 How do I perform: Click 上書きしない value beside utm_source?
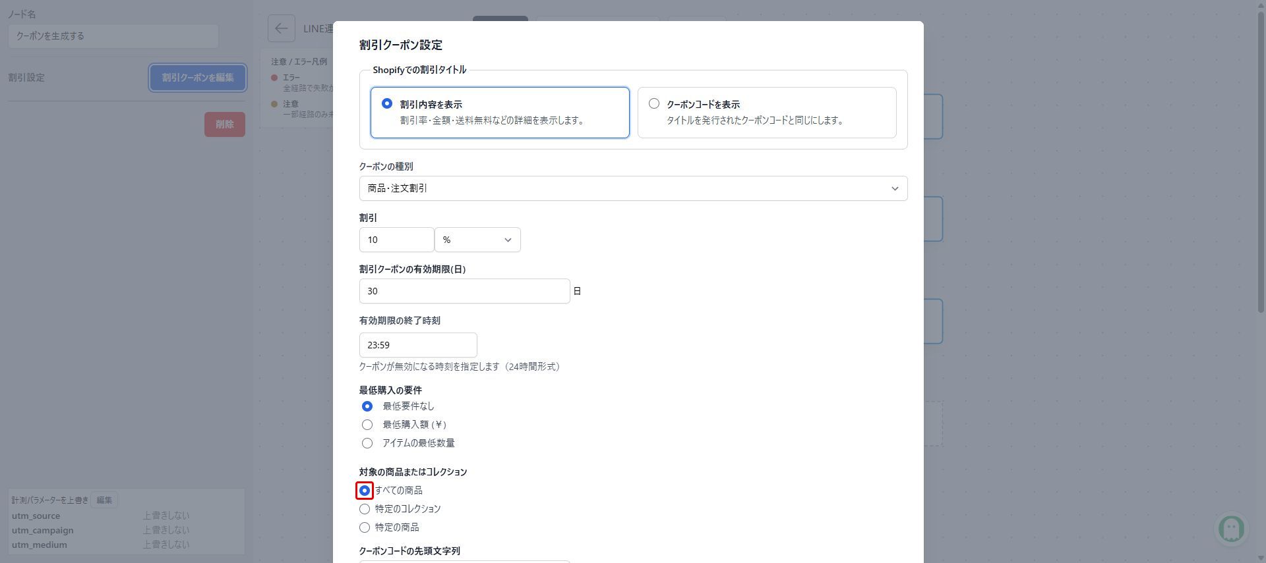[x=166, y=516]
